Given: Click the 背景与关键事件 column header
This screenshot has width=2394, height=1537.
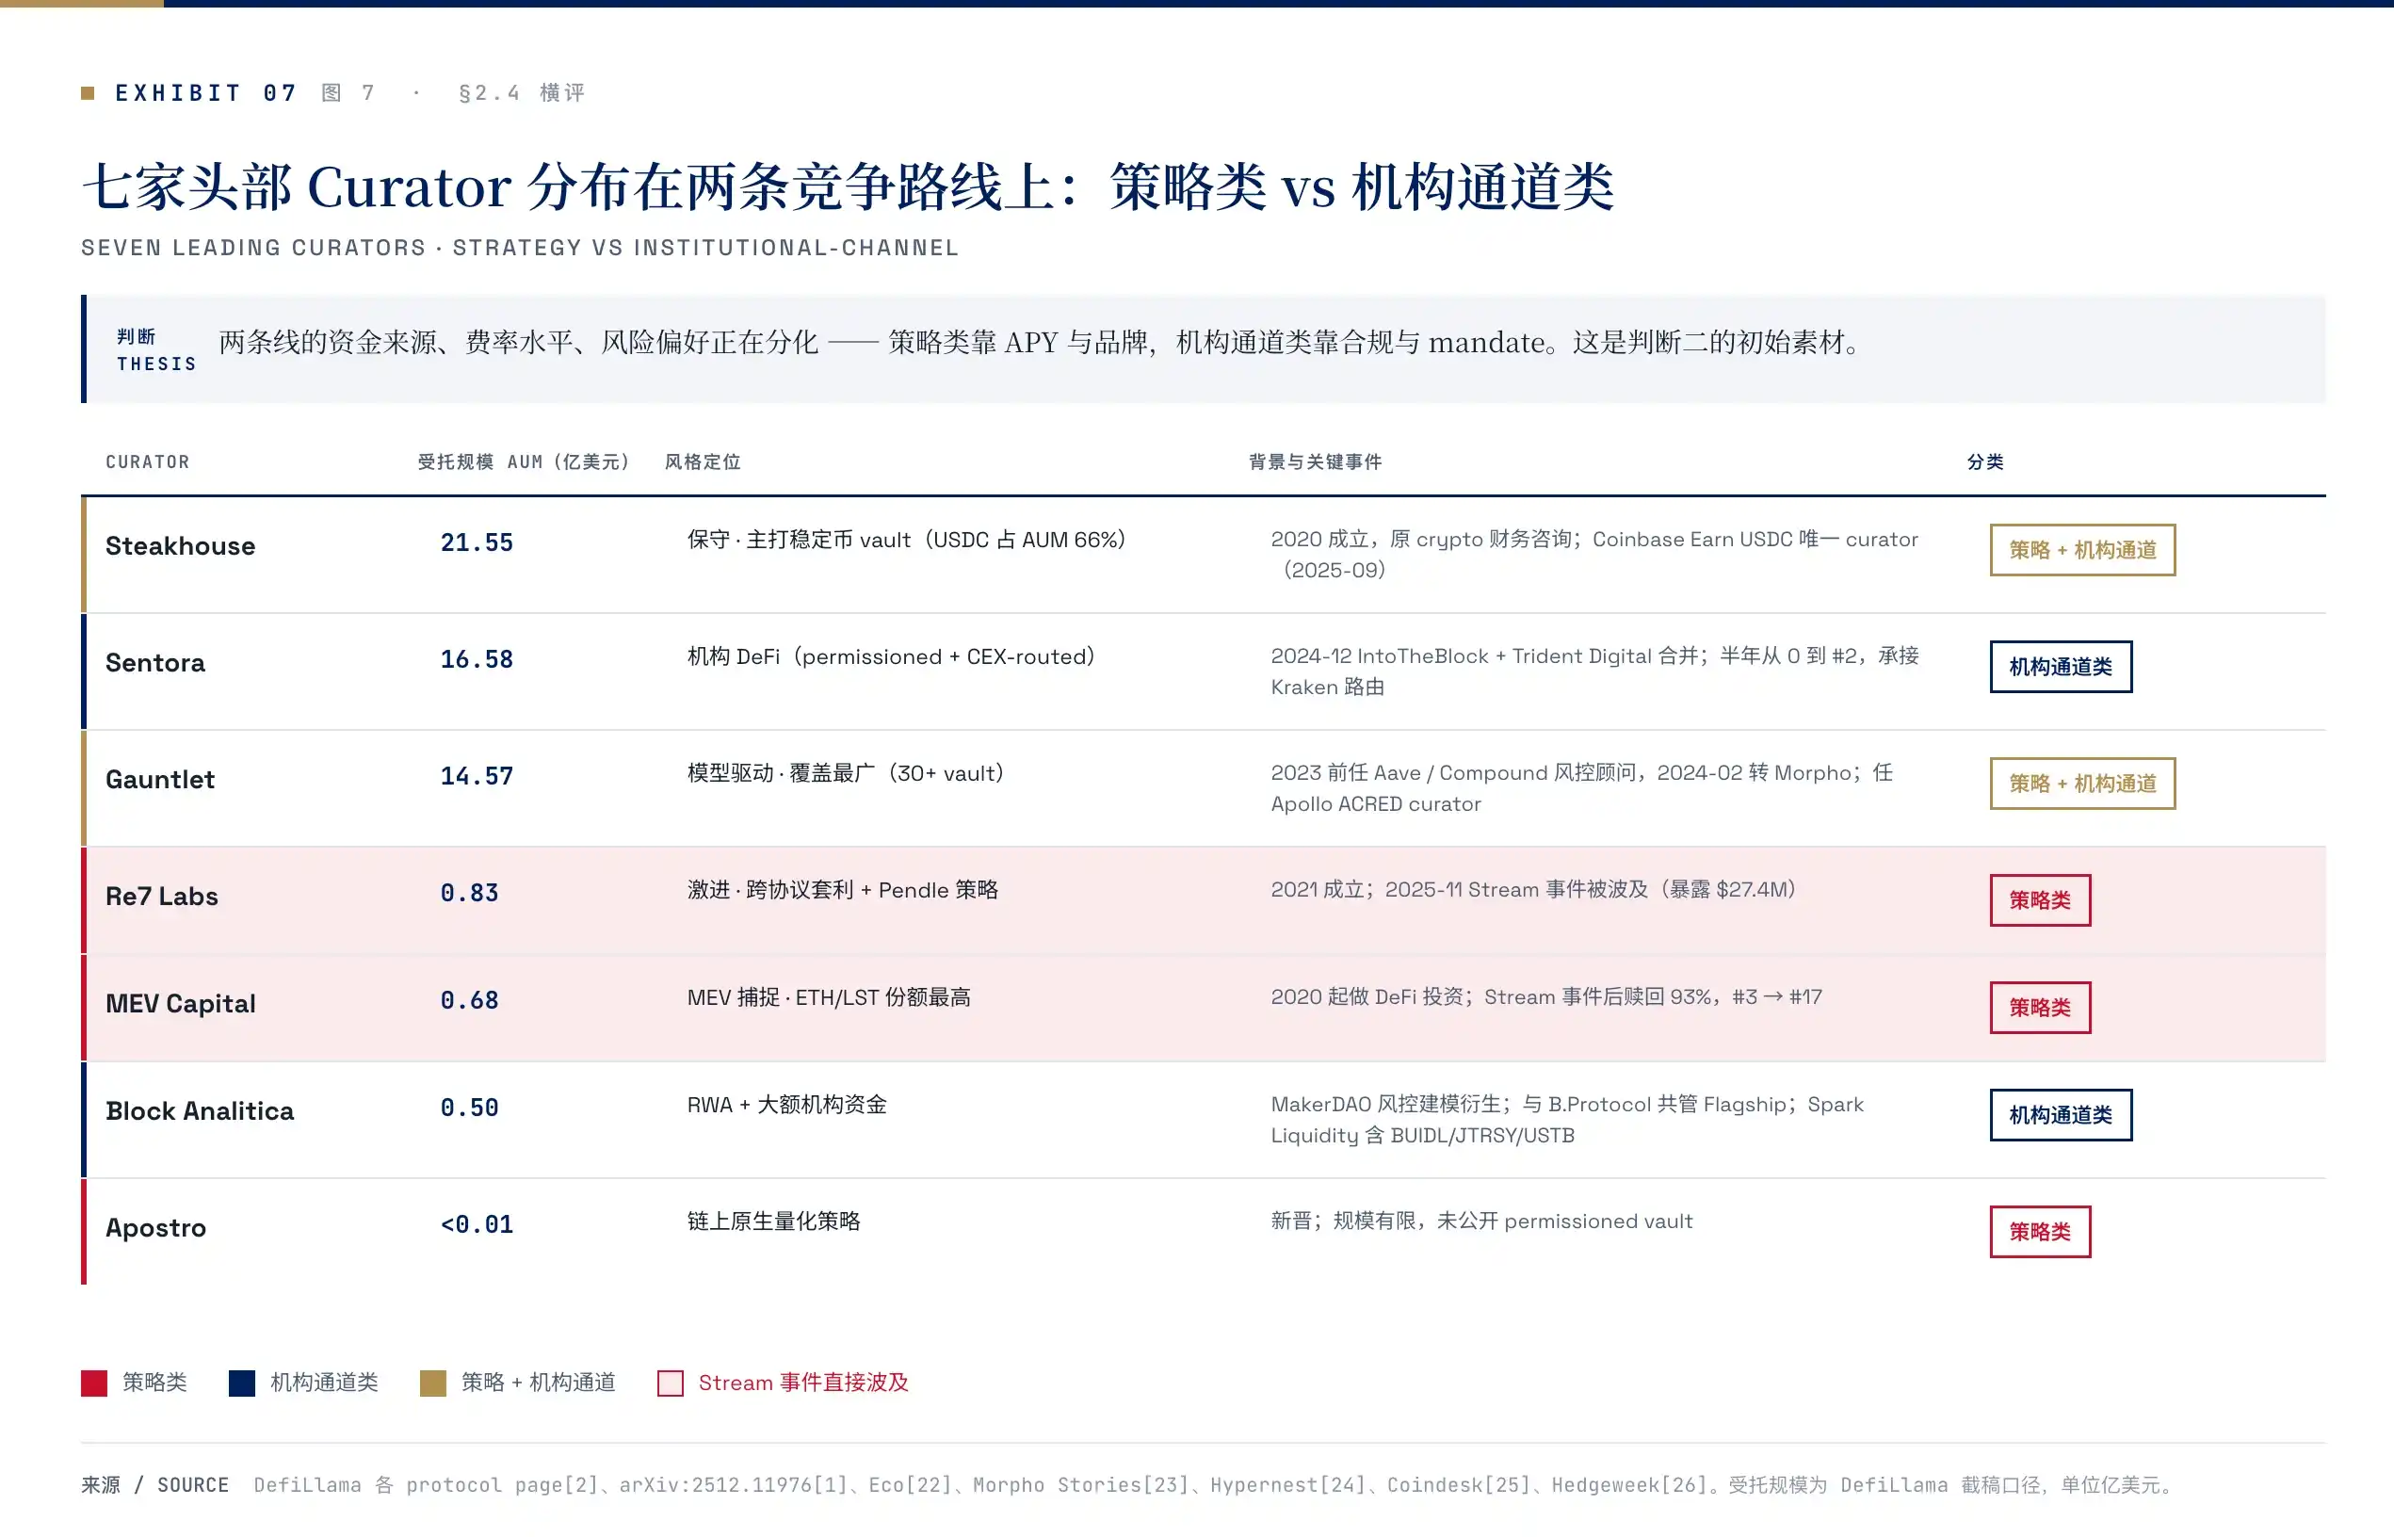Looking at the screenshot, I should coord(1316,462).
